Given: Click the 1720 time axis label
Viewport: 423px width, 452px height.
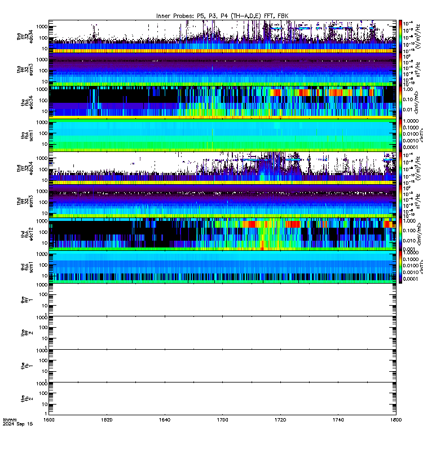Looking at the screenshot, I should point(280,420).
